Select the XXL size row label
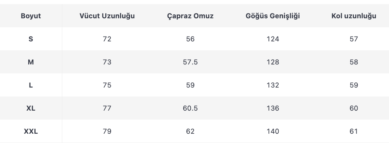The image size is (389, 143). (31, 131)
